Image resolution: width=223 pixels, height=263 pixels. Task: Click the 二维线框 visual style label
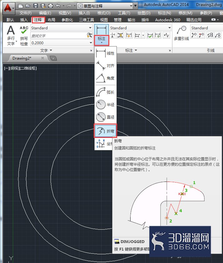pos(28,68)
